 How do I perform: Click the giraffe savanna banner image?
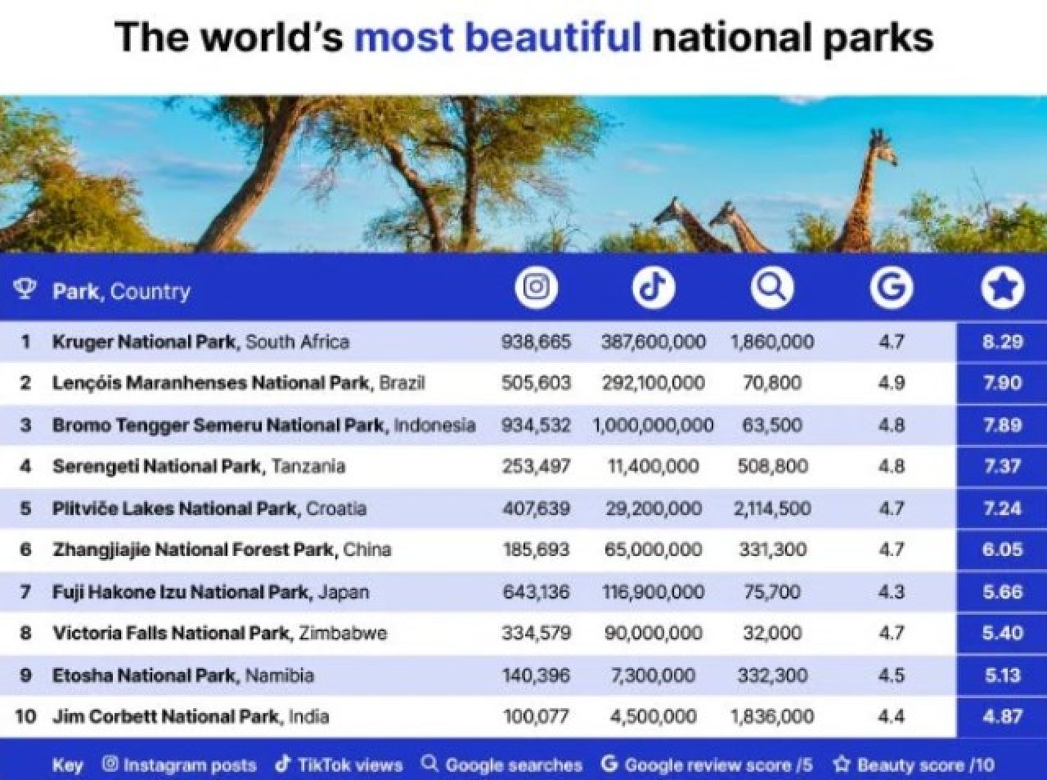(x=523, y=173)
